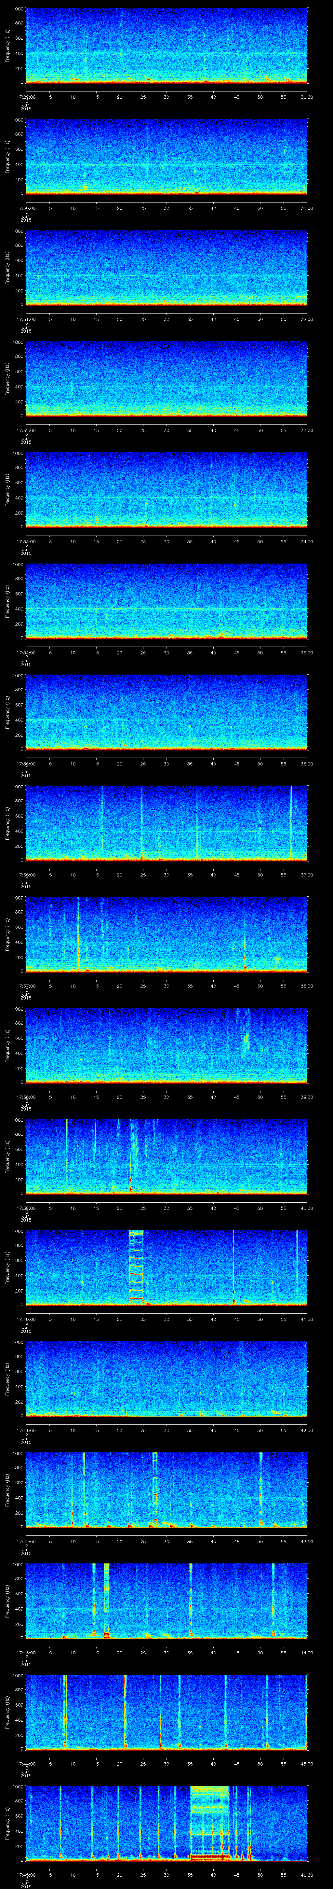Click the 30:00 end time label
This screenshot has height=1889, width=333.
point(307,97)
